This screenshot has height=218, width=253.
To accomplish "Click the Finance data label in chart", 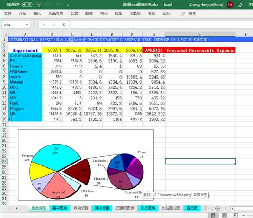I will (99, 181).
